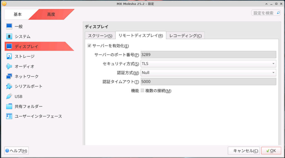Select オーディオ in settings list
The image size is (285, 158).
point(39,66)
